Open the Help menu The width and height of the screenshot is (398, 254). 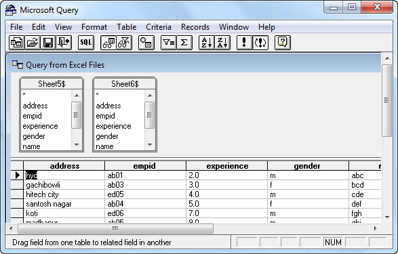(x=266, y=27)
